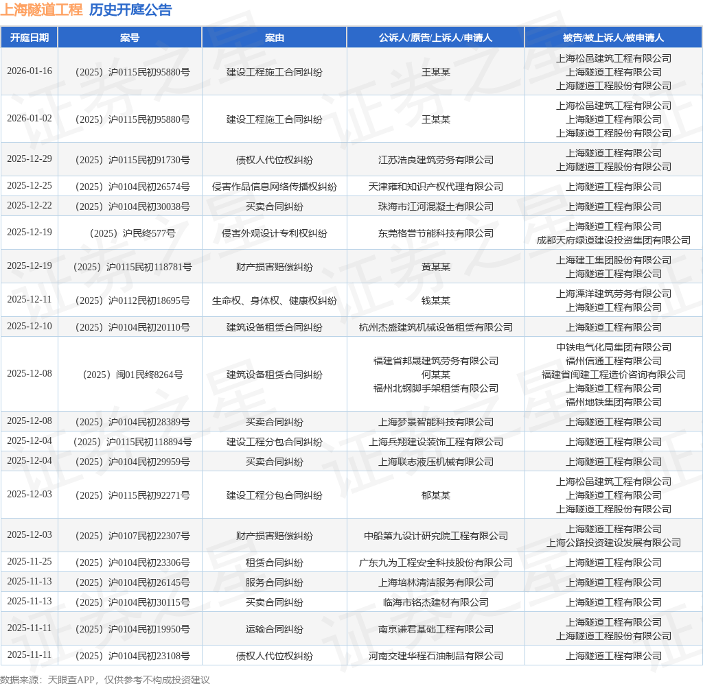Click 侵害作品信息网络传播权纠纷 cause cell
This screenshot has height=686, width=703.
coord(275,187)
